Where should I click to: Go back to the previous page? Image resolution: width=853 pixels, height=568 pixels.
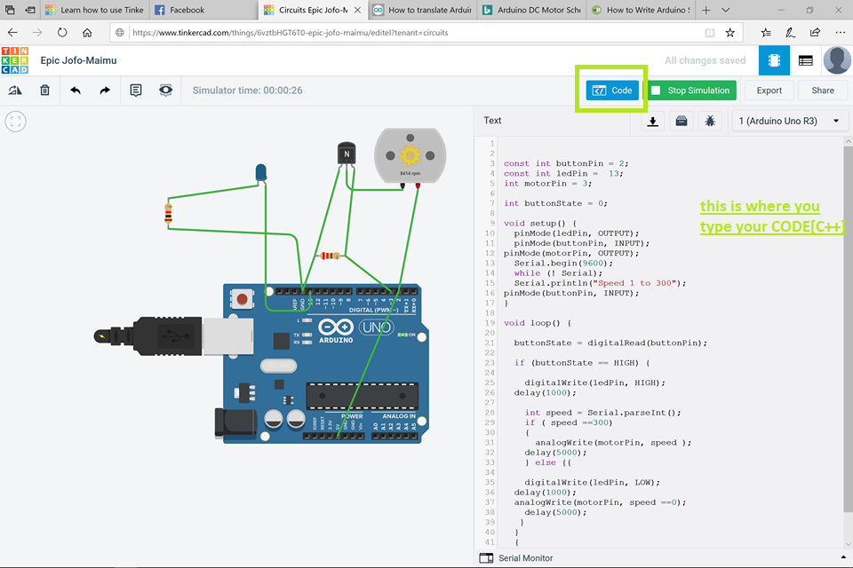[12, 33]
